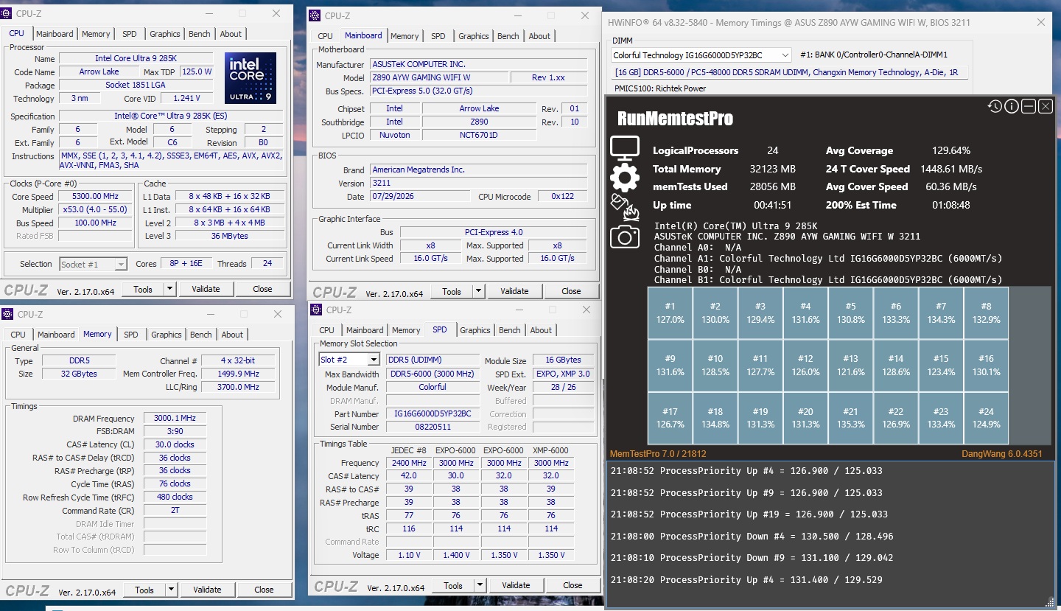Click CPU-Z title icon in Mainboard window
Viewport: 1061px width, 611px height.
(315, 15)
